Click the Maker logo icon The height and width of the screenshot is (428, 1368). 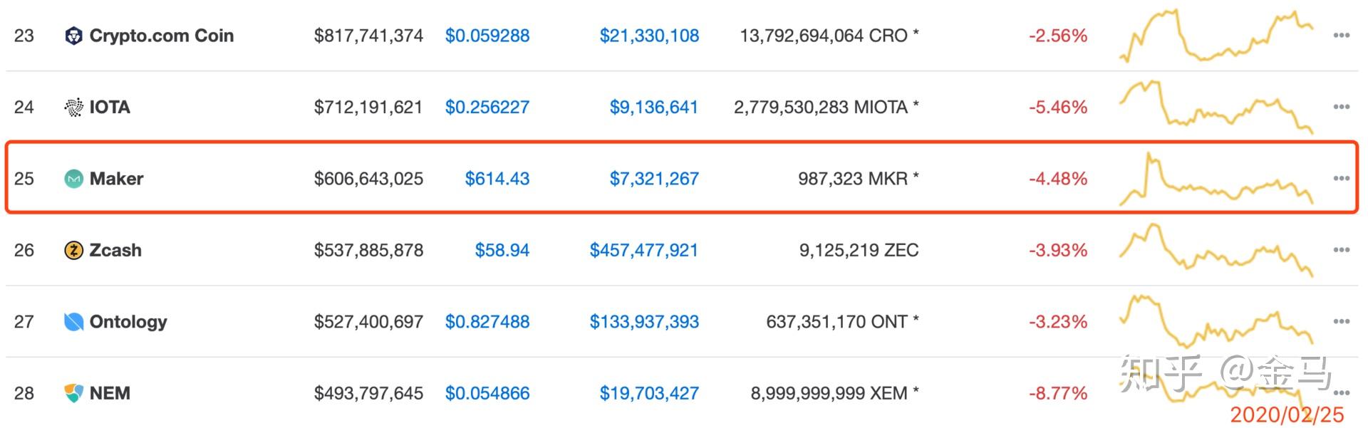(x=73, y=179)
